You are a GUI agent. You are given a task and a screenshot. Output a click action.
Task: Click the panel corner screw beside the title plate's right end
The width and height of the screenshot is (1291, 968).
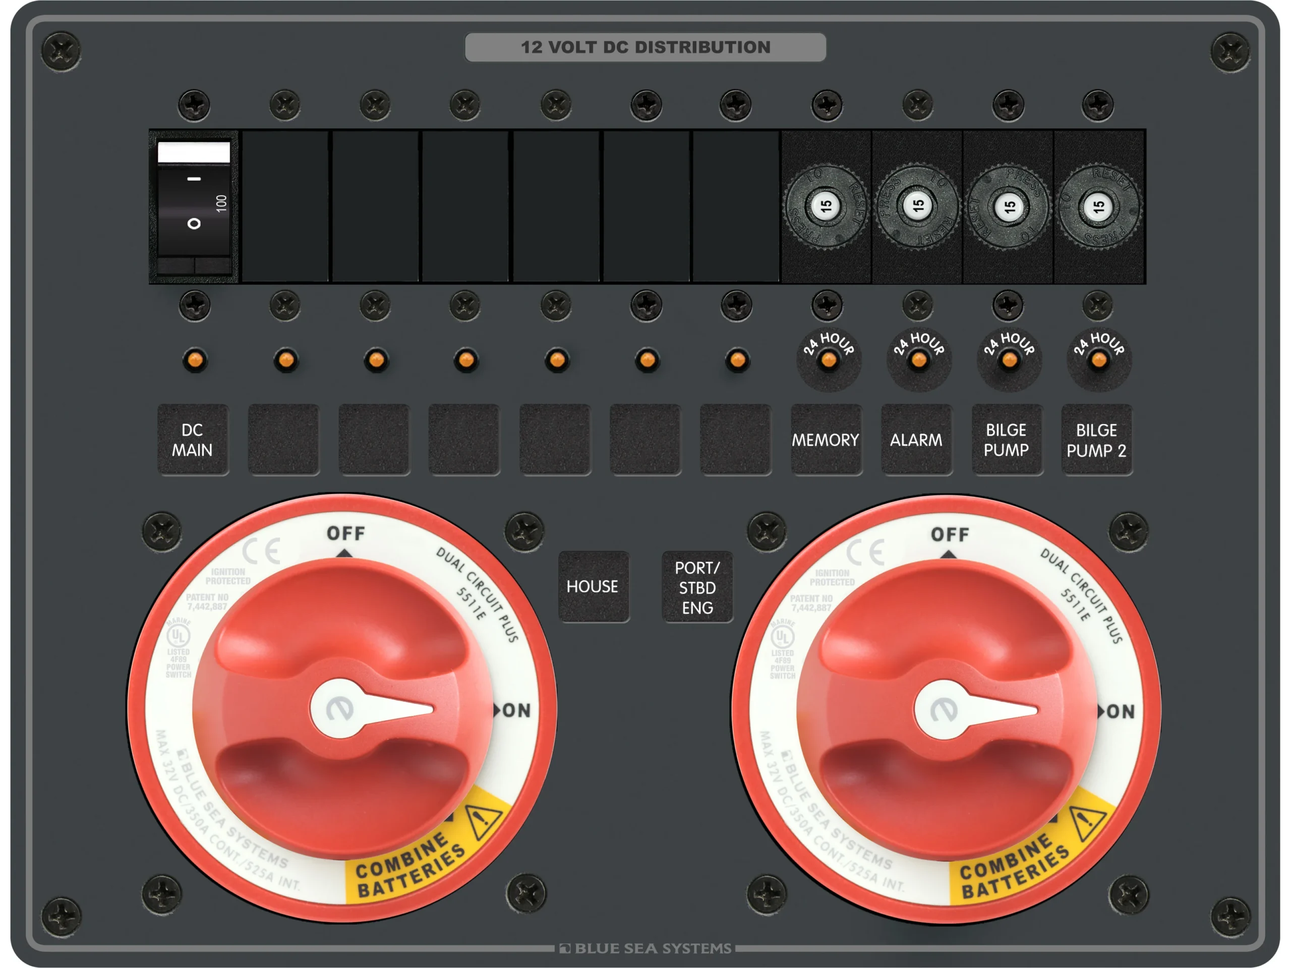tap(1230, 51)
